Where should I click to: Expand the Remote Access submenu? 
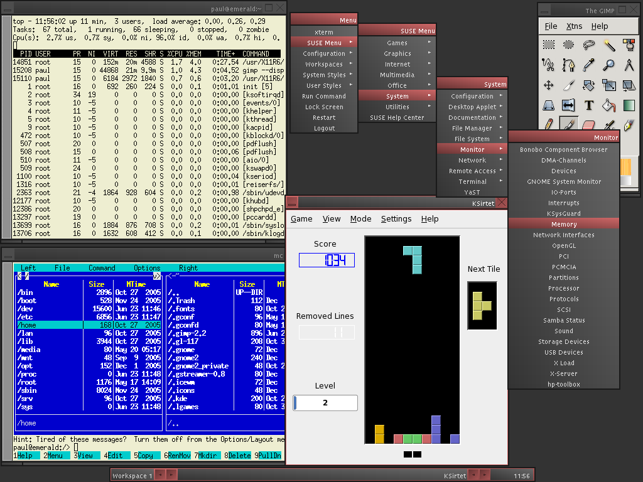pyautogui.click(x=472, y=171)
